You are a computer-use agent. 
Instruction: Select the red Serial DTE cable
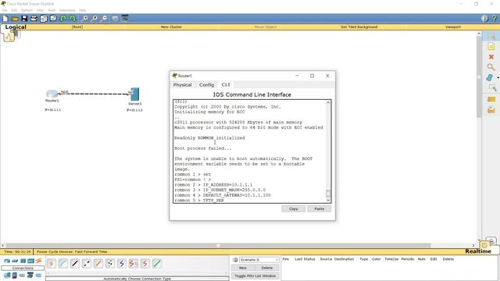145,264
